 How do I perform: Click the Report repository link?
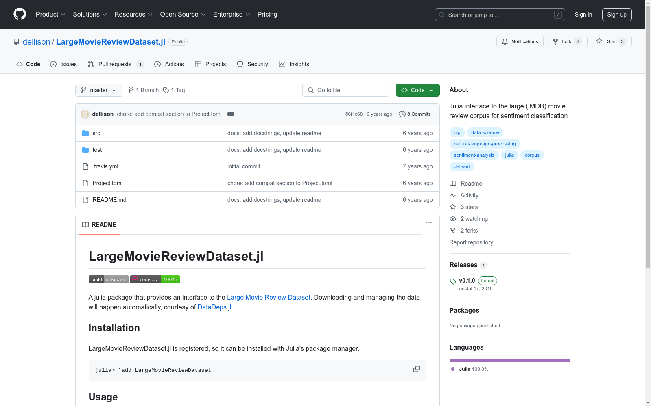pyautogui.click(x=471, y=242)
